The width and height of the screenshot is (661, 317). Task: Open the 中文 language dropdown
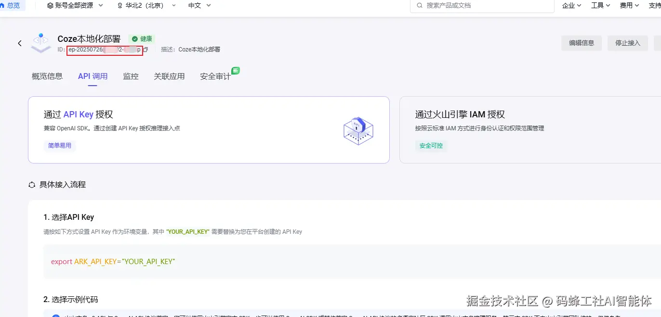[x=199, y=5]
